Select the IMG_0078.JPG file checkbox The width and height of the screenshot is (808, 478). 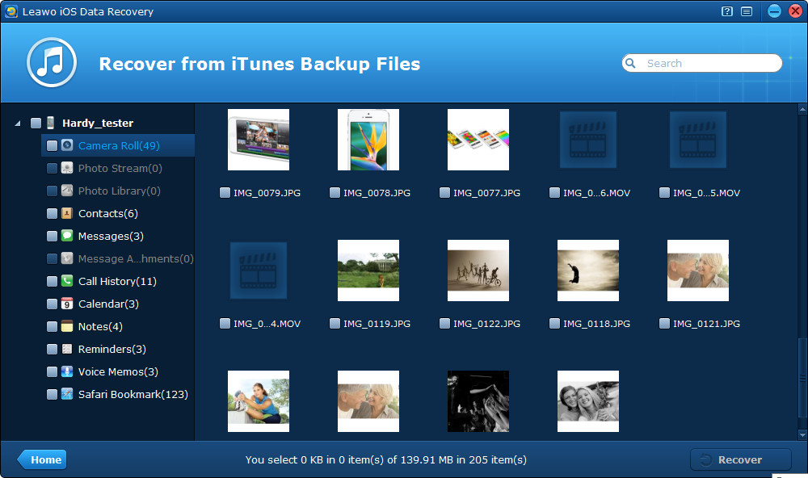335,193
